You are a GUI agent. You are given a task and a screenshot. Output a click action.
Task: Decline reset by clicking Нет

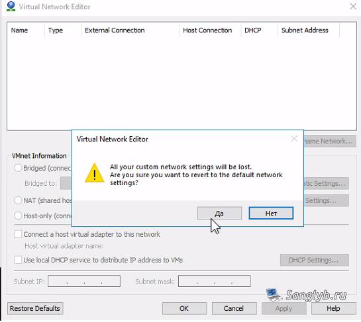click(271, 214)
